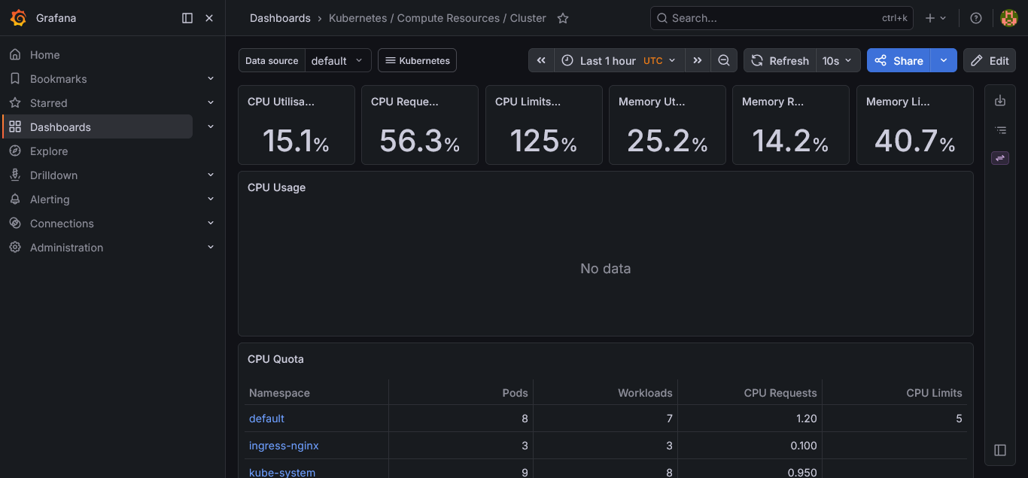Open the plus New menu
This screenshot has height=478, width=1028.
tap(935, 18)
